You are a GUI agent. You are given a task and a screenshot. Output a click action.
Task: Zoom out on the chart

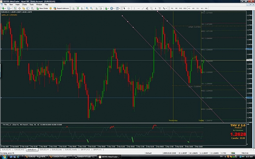click(91, 8)
